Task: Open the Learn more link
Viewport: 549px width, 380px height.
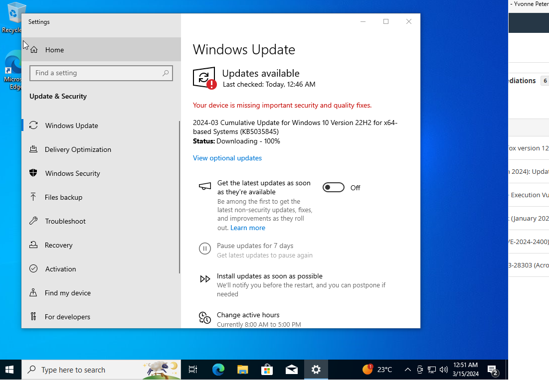Action: coord(247,228)
